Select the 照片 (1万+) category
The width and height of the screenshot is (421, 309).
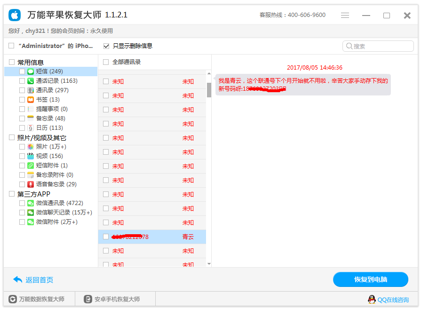pyautogui.click(x=51, y=147)
